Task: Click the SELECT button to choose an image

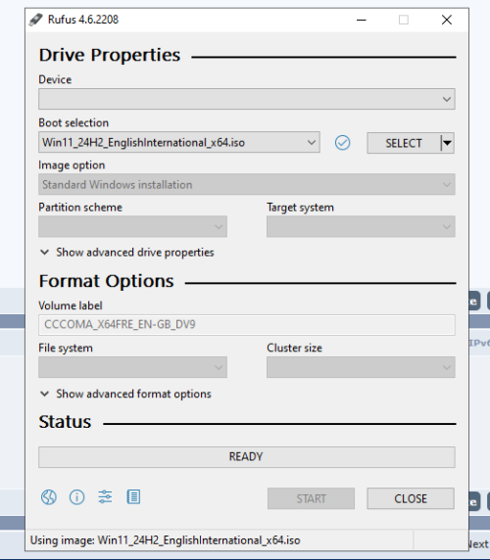Action: pos(404,143)
